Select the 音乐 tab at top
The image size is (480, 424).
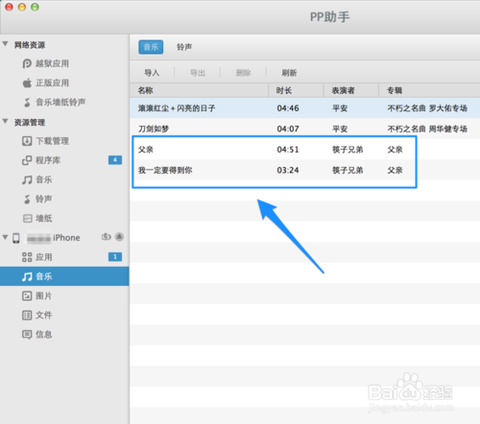(151, 47)
